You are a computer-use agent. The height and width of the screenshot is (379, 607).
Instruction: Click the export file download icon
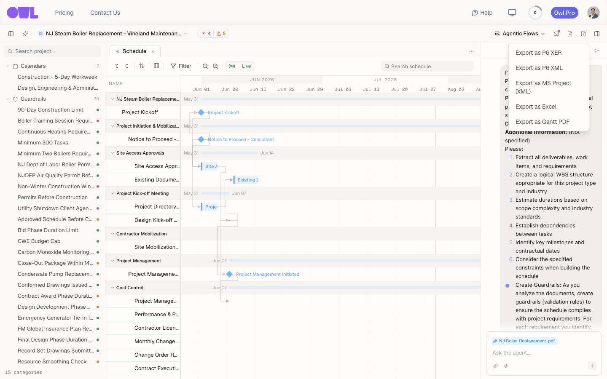pos(583,34)
